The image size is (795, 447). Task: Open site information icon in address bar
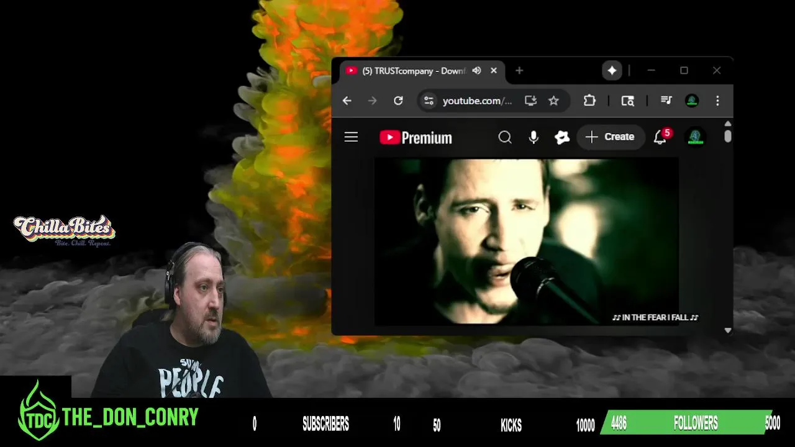[429, 101]
